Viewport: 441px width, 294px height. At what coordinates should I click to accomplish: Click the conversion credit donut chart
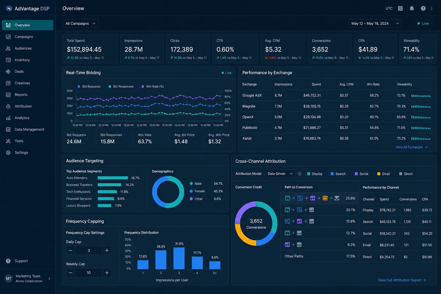(x=256, y=223)
